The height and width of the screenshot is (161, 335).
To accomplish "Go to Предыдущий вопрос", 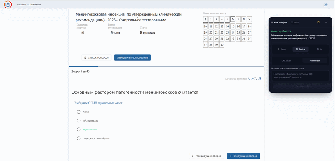I will coord(206,156).
